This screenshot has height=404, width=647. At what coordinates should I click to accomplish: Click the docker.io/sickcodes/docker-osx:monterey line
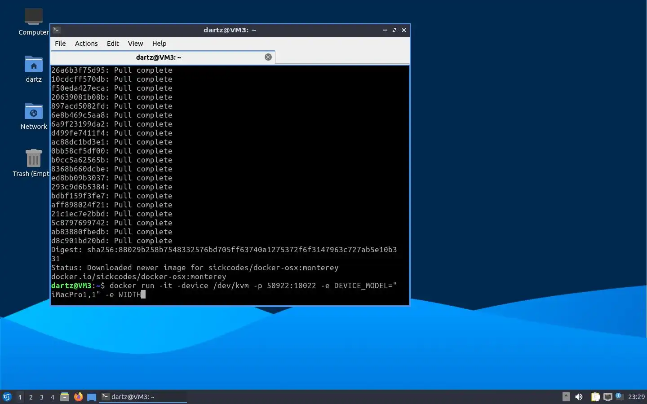click(138, 277)
